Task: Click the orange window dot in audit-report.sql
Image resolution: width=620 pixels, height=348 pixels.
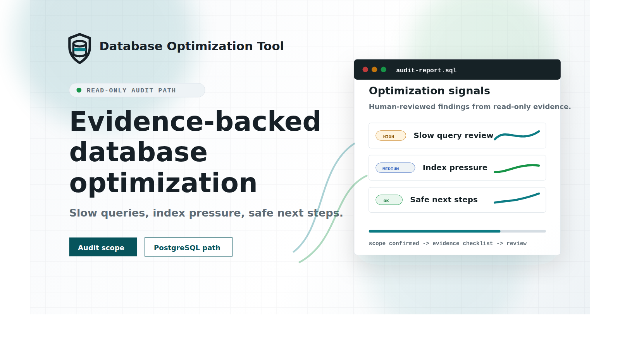Action: click(374, 70)
